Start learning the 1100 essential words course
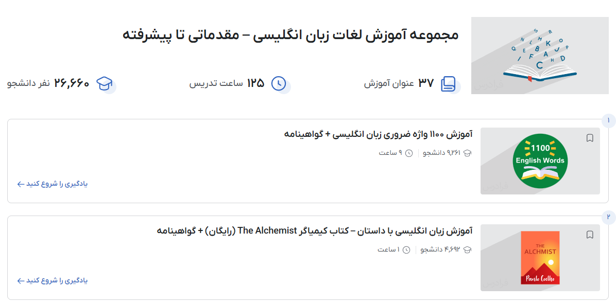616x303 pixels. coord(53,184)
